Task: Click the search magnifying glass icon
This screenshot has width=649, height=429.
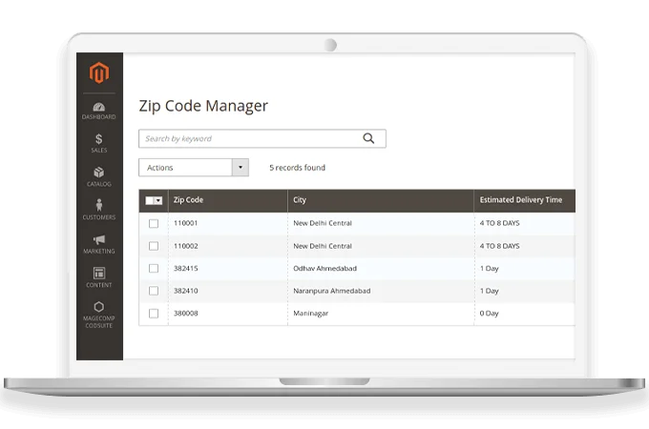Action: [369, 138]
